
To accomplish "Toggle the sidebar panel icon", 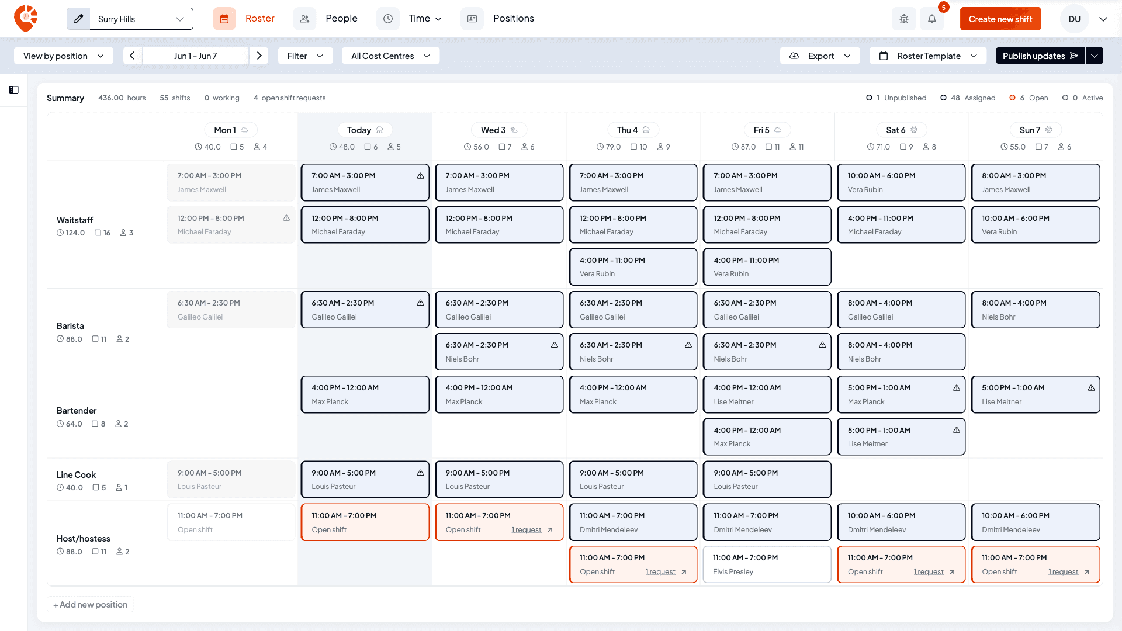I will [x=13, y=90].
